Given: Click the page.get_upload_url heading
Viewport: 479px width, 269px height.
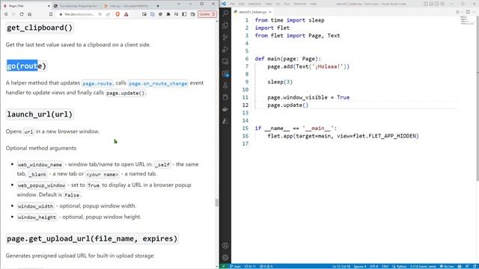Looking at the screenshot, I should (92, 238).
